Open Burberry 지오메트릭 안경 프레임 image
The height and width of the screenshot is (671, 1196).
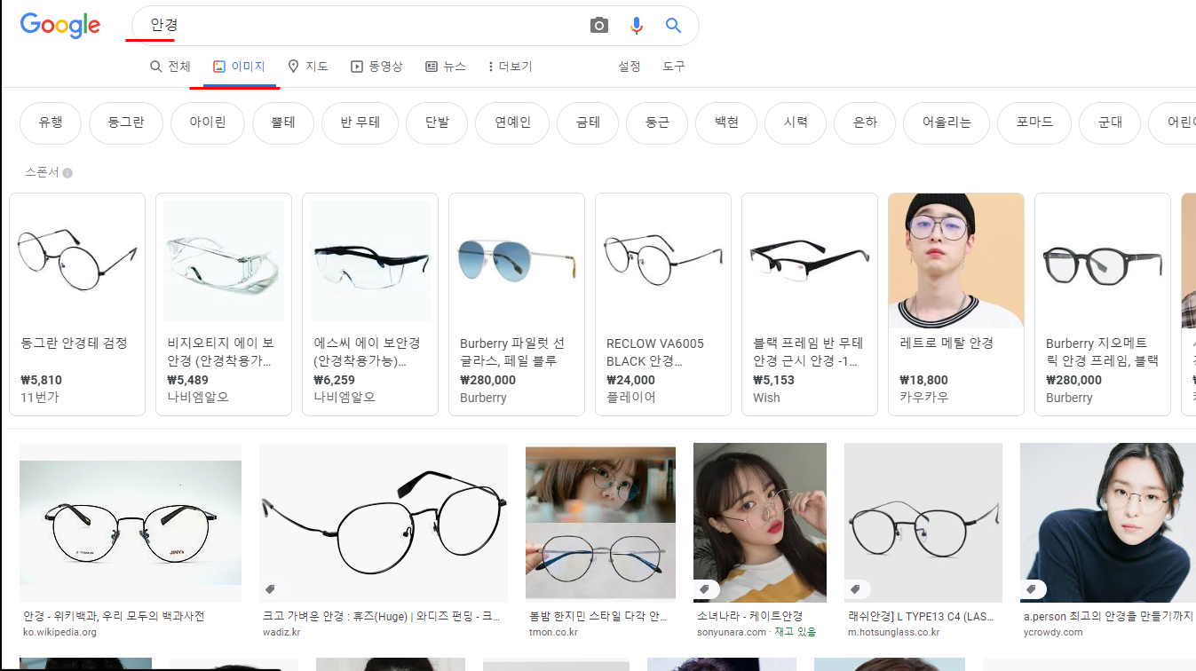pyautogui.click(x=1103, y=261)
